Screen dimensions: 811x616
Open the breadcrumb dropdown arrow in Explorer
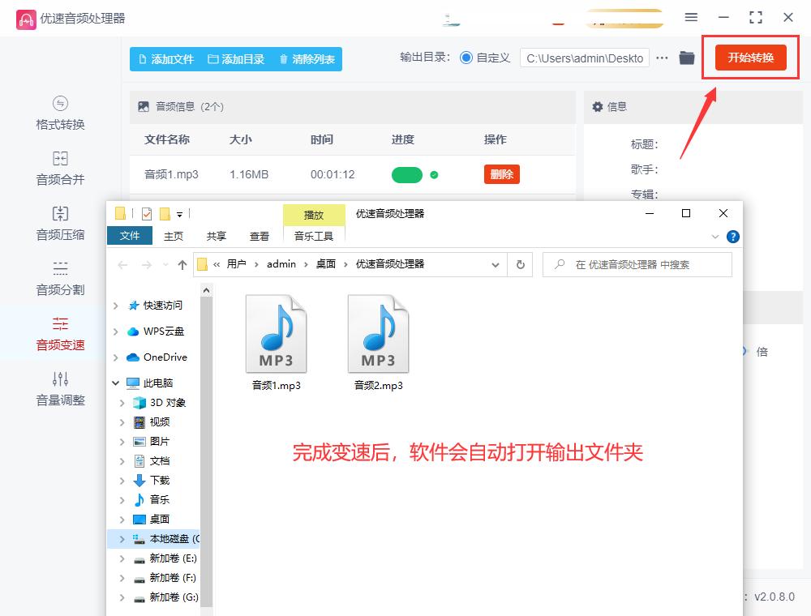[x=496, y=264]
